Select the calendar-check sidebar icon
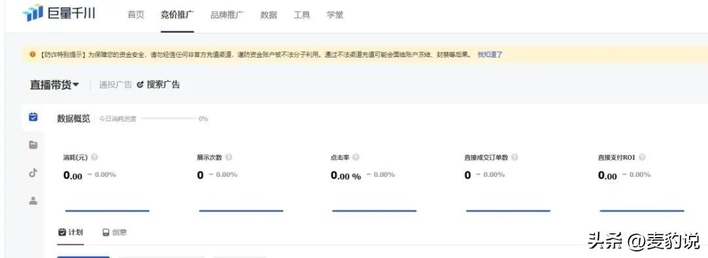The image size is (708, 258). coord(33,117)
